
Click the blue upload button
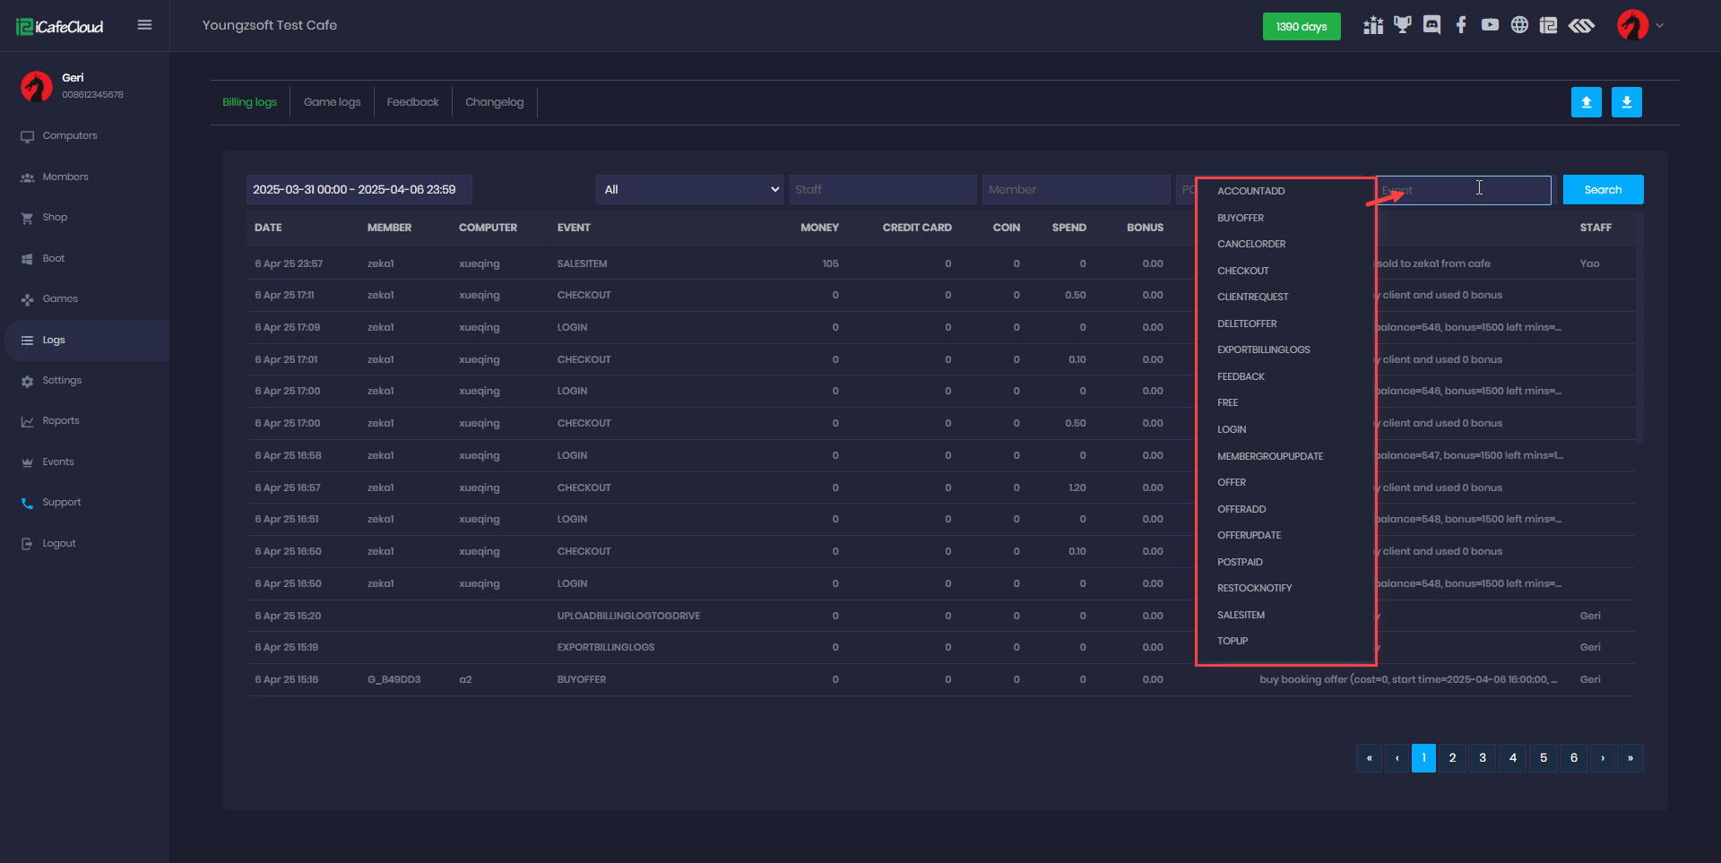(x=1586, y=102)
